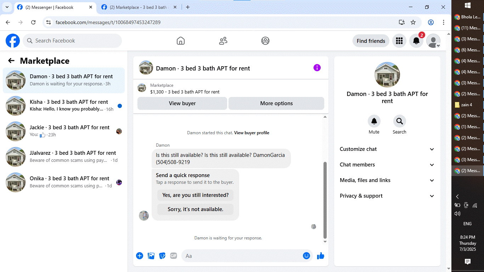This screenshot has width=484, height=272.
Task: Choose a GIF icon in composer
Action: 173,256
